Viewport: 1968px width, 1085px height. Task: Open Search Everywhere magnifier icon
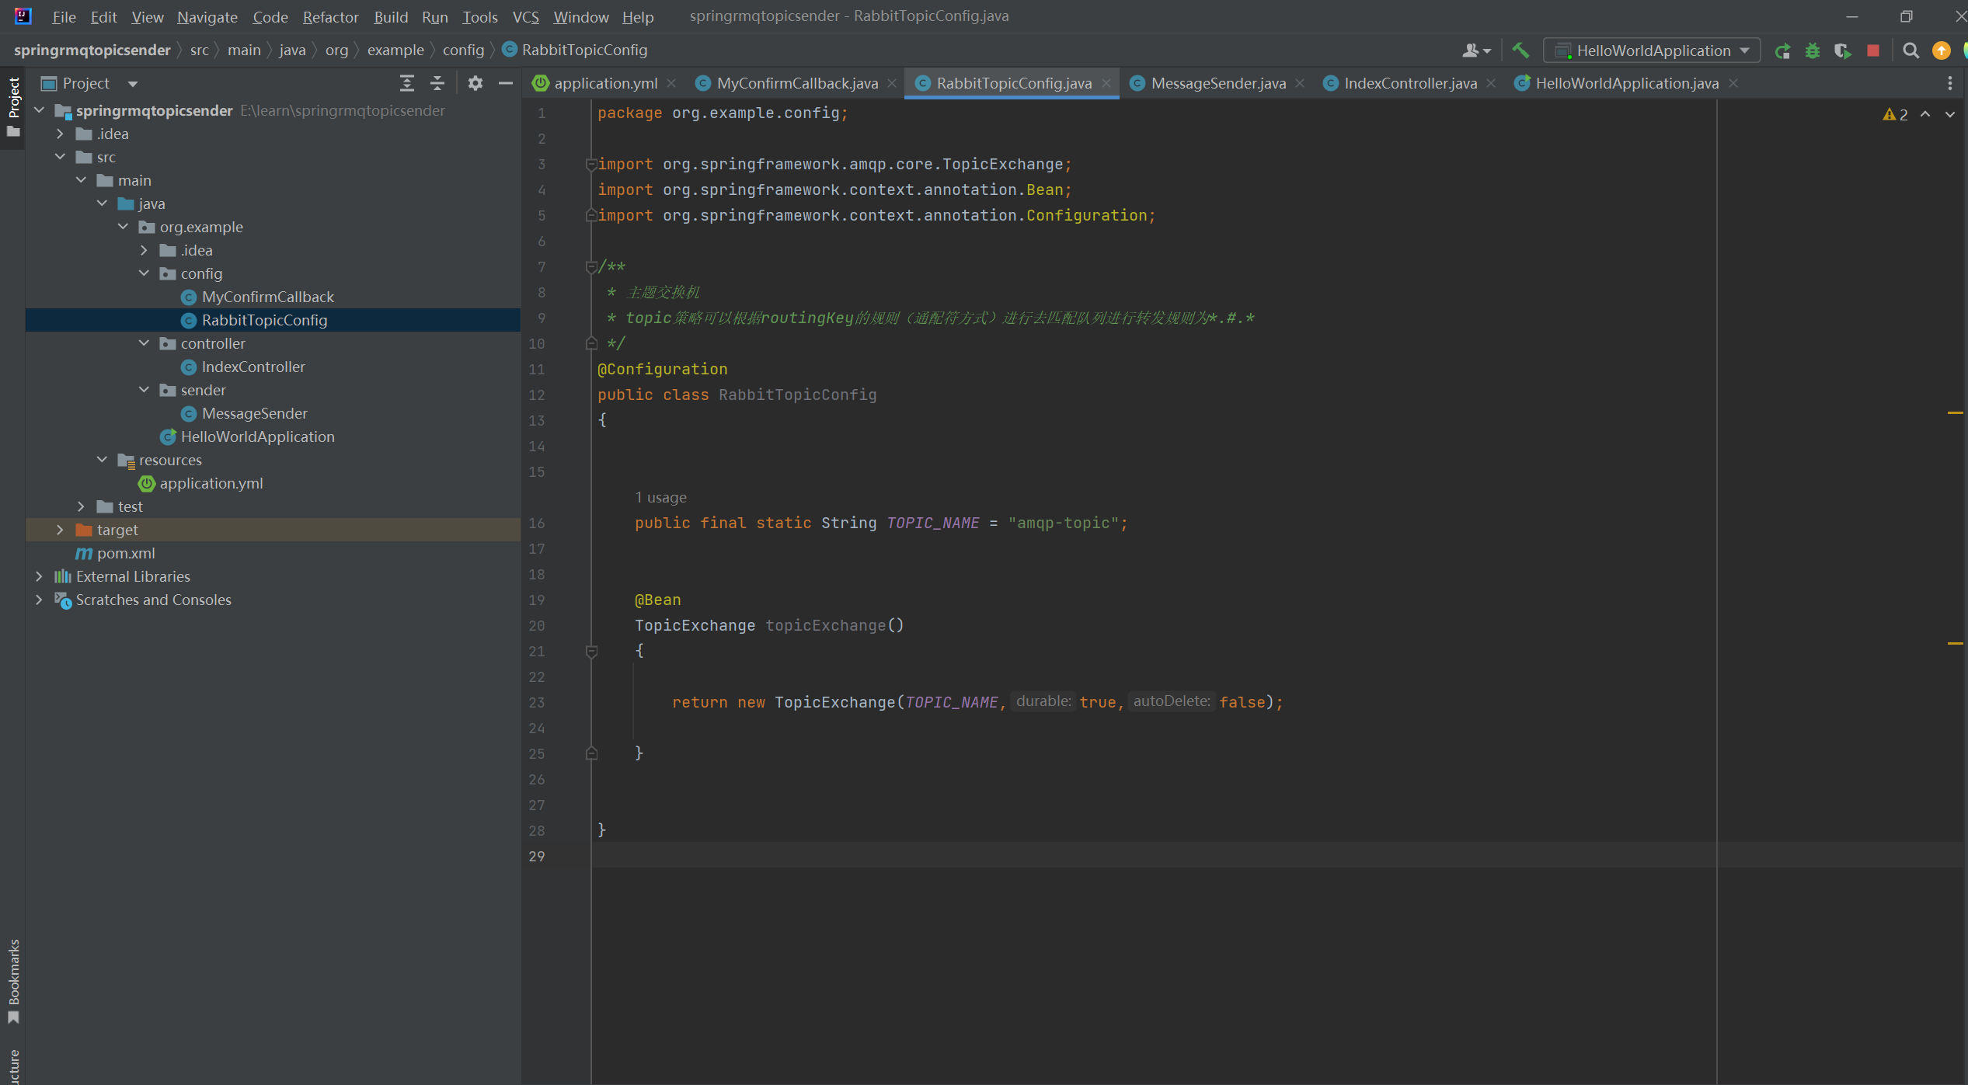tap(1911, 50)
